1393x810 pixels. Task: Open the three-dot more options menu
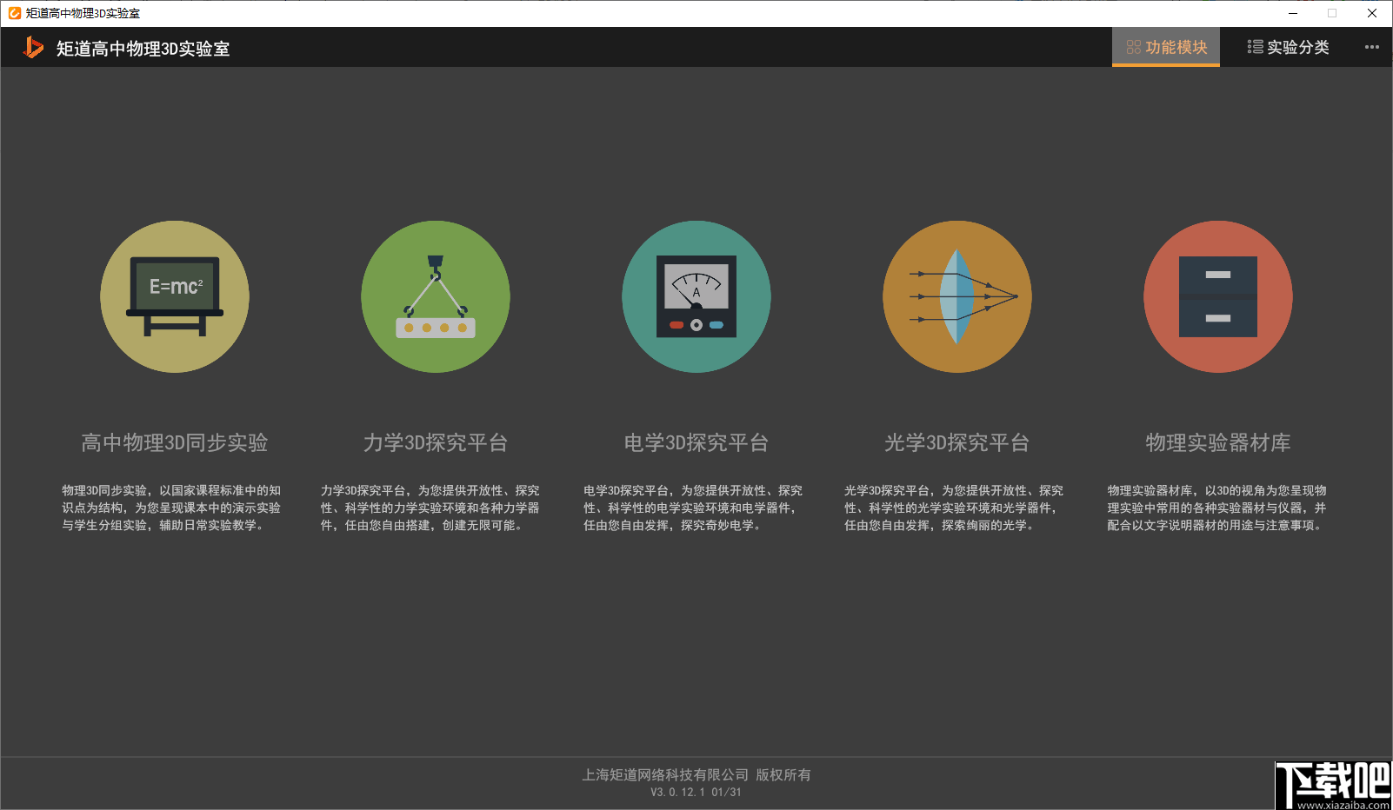1372,47
